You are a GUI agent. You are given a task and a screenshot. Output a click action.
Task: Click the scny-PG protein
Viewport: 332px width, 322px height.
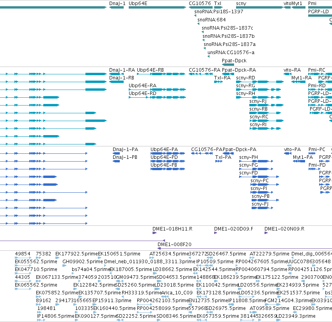[256, 169]
